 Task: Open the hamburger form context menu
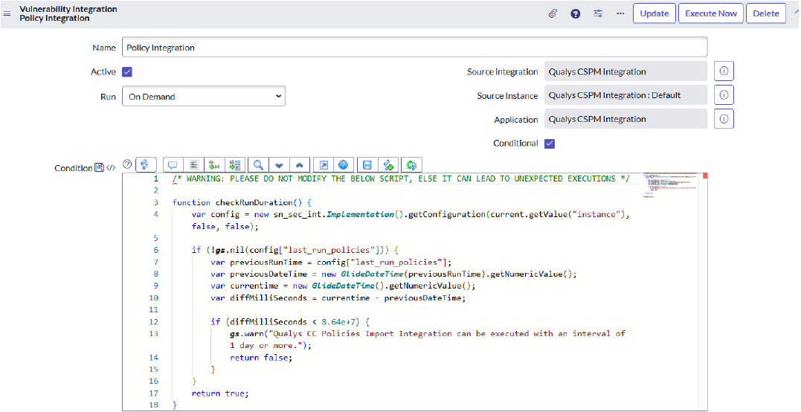(x=7, y=13)
